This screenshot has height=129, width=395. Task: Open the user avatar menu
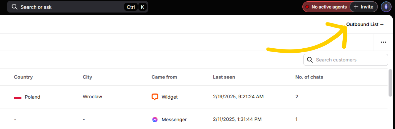coord(386,7)
